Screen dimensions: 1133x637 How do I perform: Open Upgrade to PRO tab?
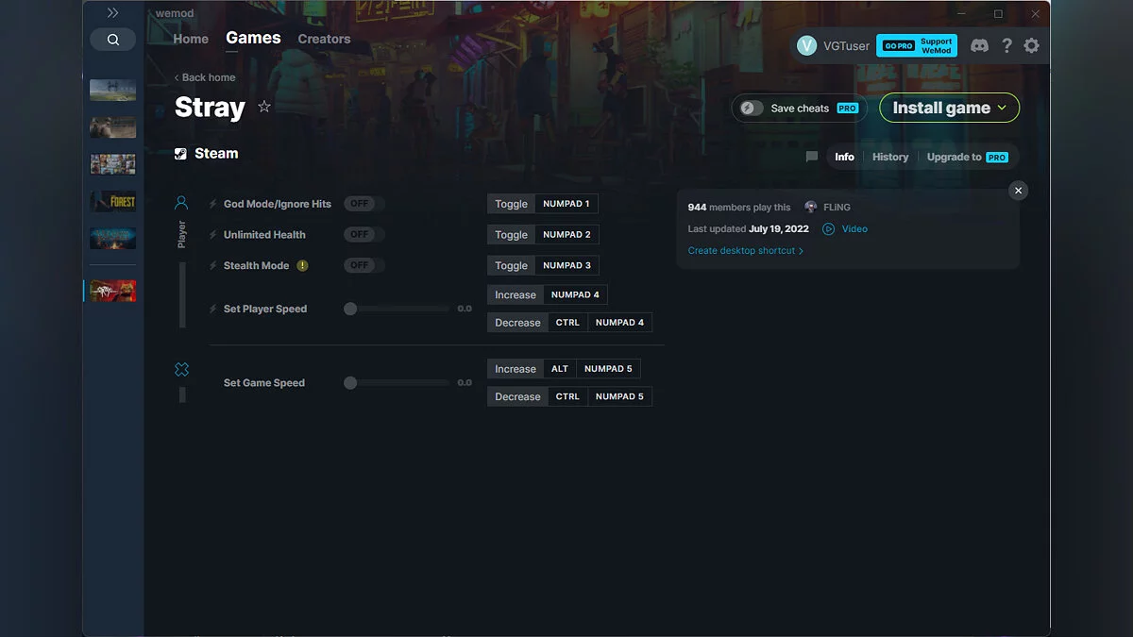point(968,157)
